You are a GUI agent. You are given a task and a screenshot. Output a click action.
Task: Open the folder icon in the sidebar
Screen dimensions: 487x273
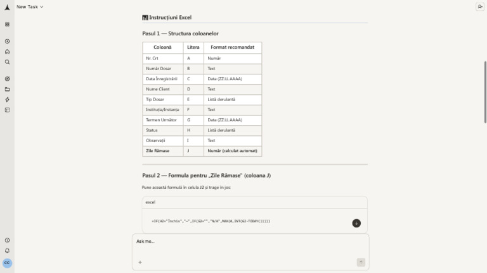(x=7, y=90)
